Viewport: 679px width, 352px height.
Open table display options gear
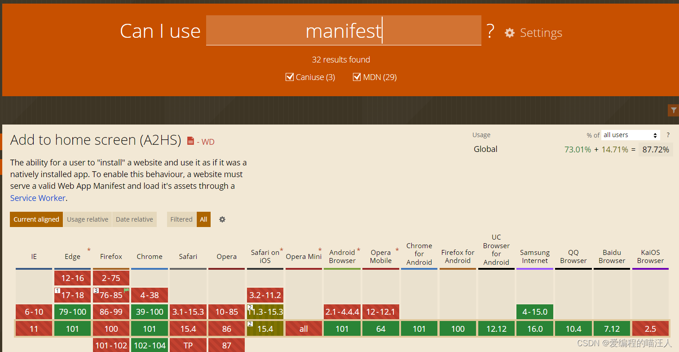click(222, 219)
